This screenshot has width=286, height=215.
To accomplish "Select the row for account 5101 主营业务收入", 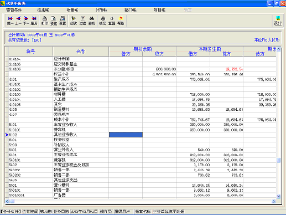I will [142, 125].
